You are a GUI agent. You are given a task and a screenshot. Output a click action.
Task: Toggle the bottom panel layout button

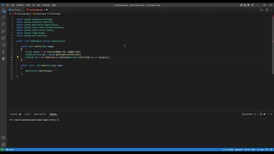coord(245,5)
